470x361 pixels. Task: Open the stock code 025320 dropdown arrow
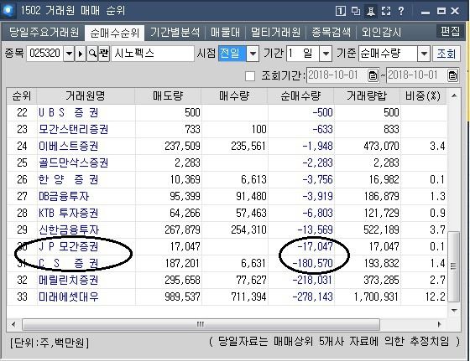click(69, 54)
